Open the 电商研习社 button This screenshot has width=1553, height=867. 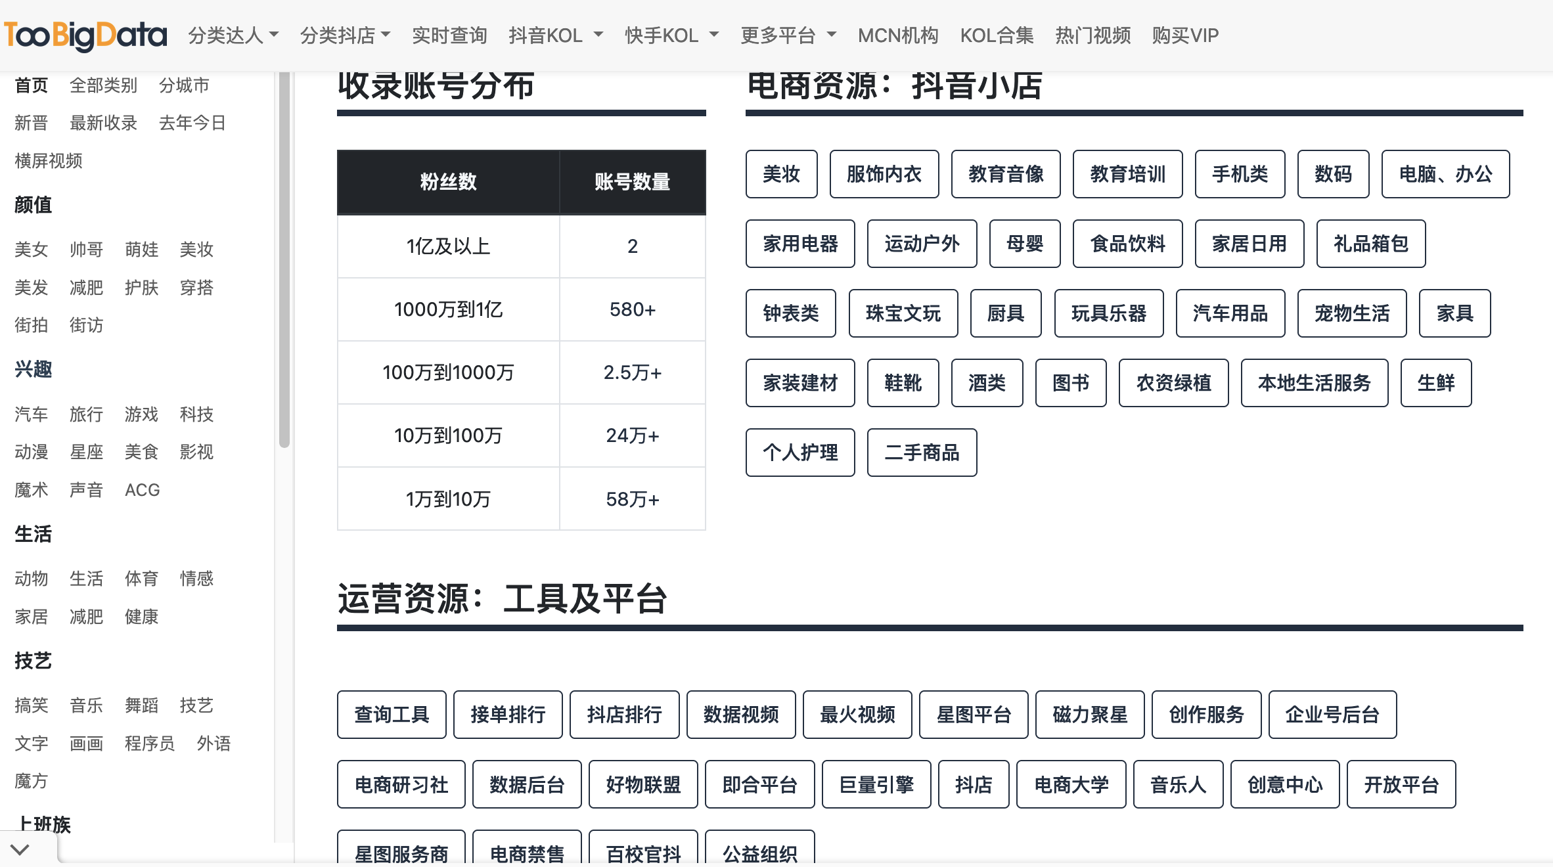click(401, 785)
